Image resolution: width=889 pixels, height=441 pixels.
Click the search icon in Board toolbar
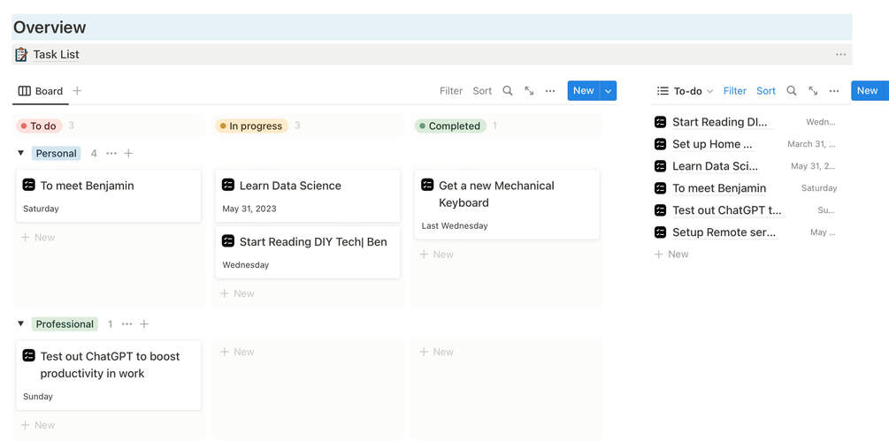(x=508, y=91)
